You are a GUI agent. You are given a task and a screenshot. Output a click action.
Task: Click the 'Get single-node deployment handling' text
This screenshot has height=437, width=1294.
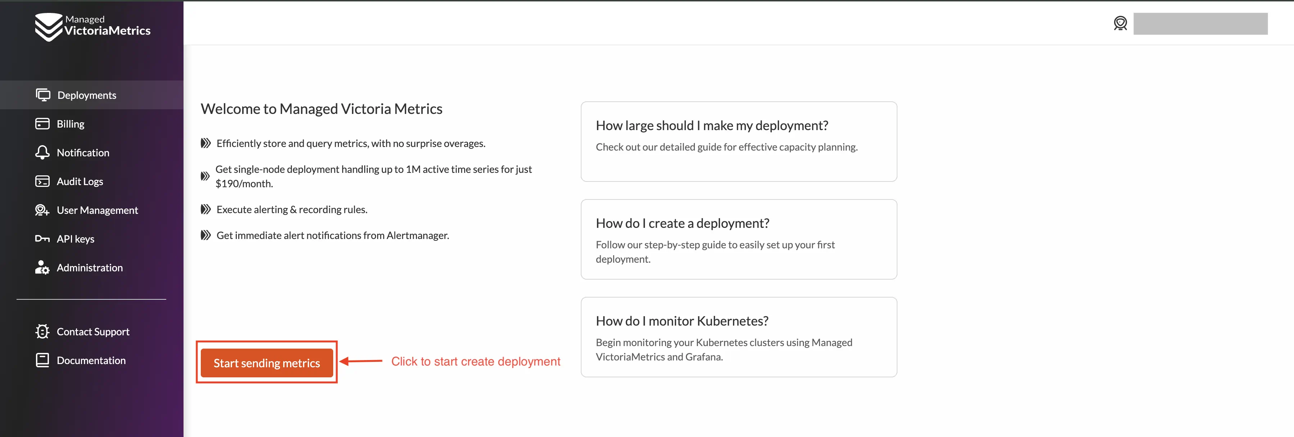pyautogui.click(x=373, y=176)
